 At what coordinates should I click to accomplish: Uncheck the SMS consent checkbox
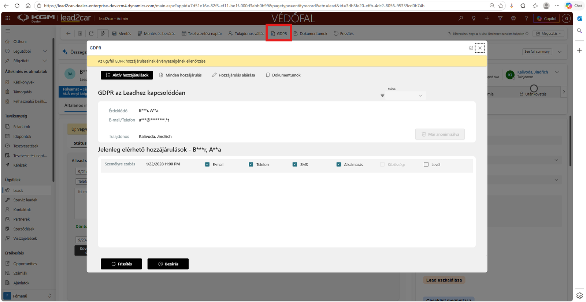coord(295,164)
